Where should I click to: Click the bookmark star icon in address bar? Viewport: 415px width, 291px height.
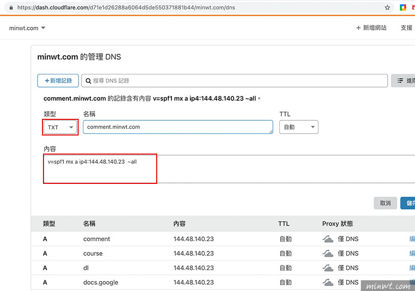coord(387,7)
